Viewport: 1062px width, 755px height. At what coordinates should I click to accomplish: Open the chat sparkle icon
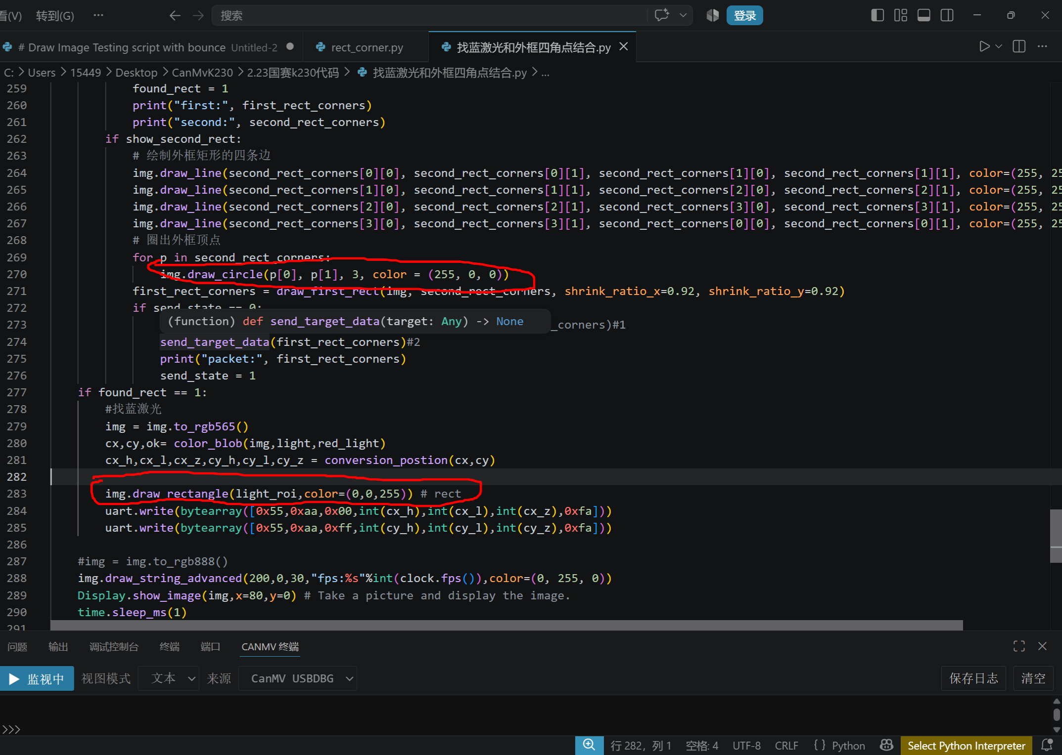click(x=662, y=15)
